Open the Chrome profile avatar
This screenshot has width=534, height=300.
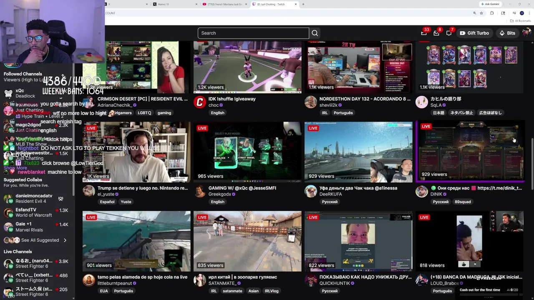pyautogui.click(x=522, y=13)
